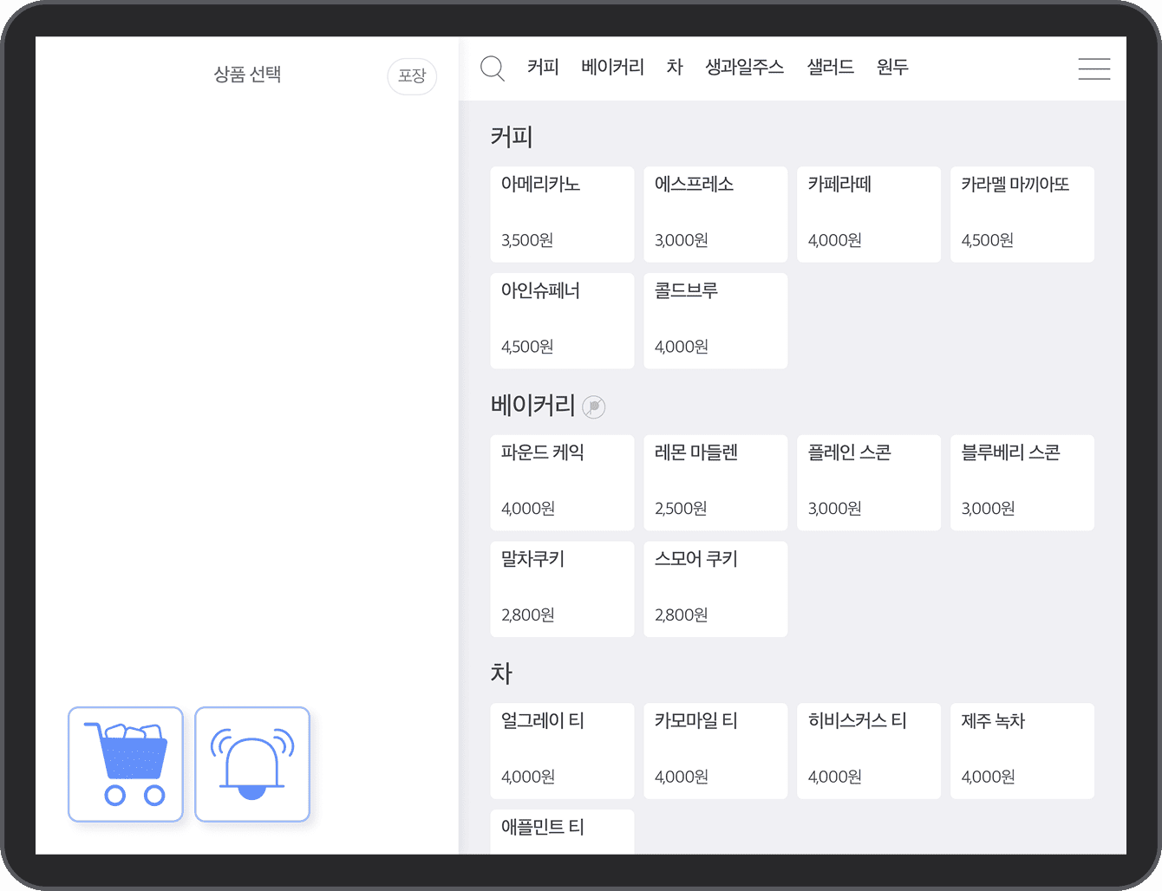Pick the 콜드브루 item

[x=715, y=321]
